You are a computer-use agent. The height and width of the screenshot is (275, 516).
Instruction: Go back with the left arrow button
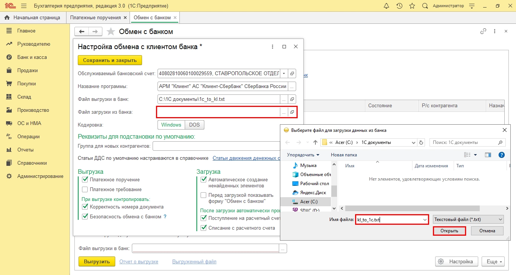82,32
